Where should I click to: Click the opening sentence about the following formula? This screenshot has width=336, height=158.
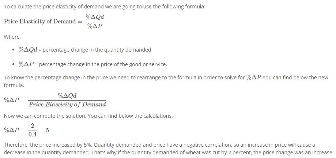105,7
